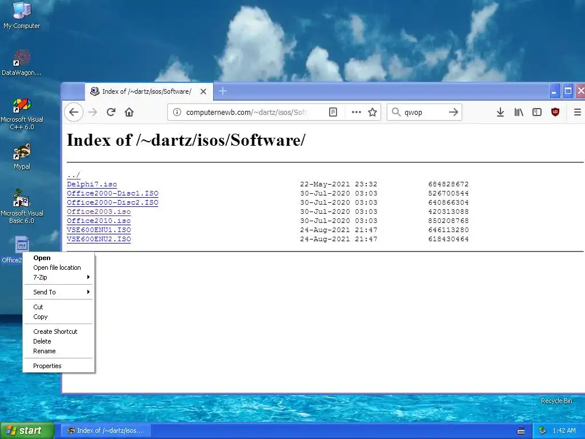Click the on-screen keyboard tray icon
Screen dimensions: 585x439
(521, 431)
